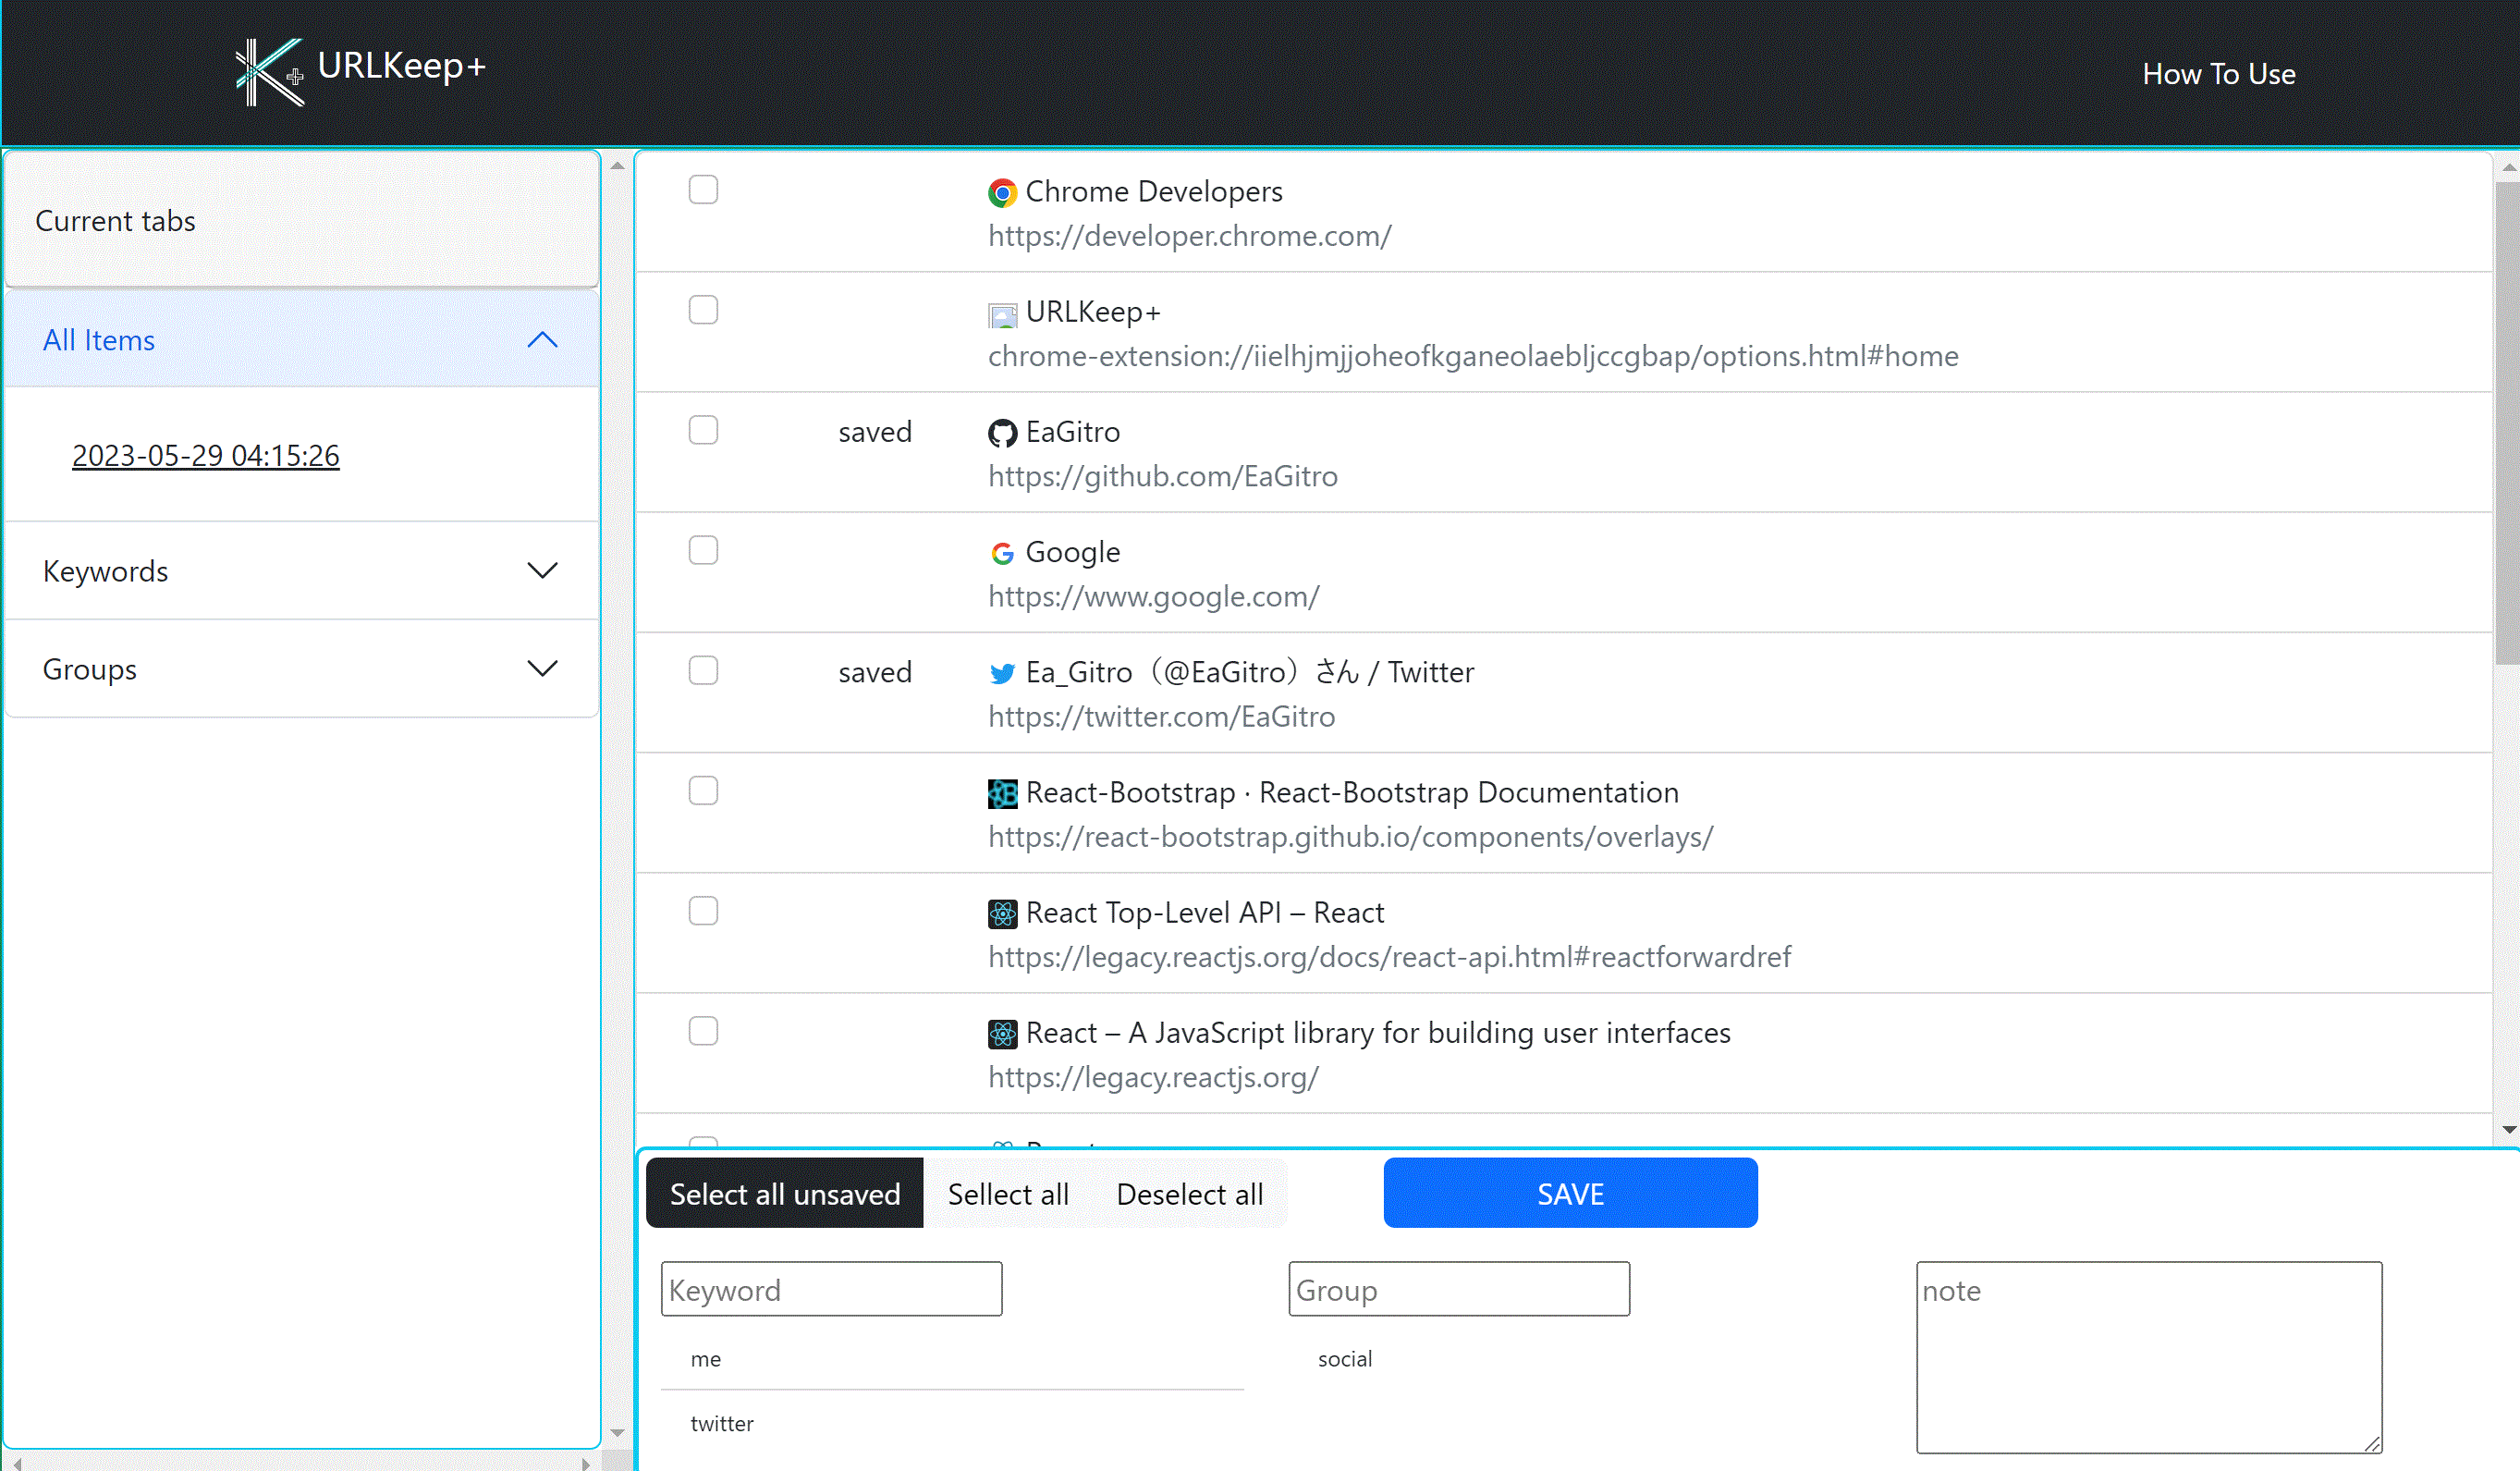
Task: Click the Select all unsaved button
Action: click(x=784, y=1193)
